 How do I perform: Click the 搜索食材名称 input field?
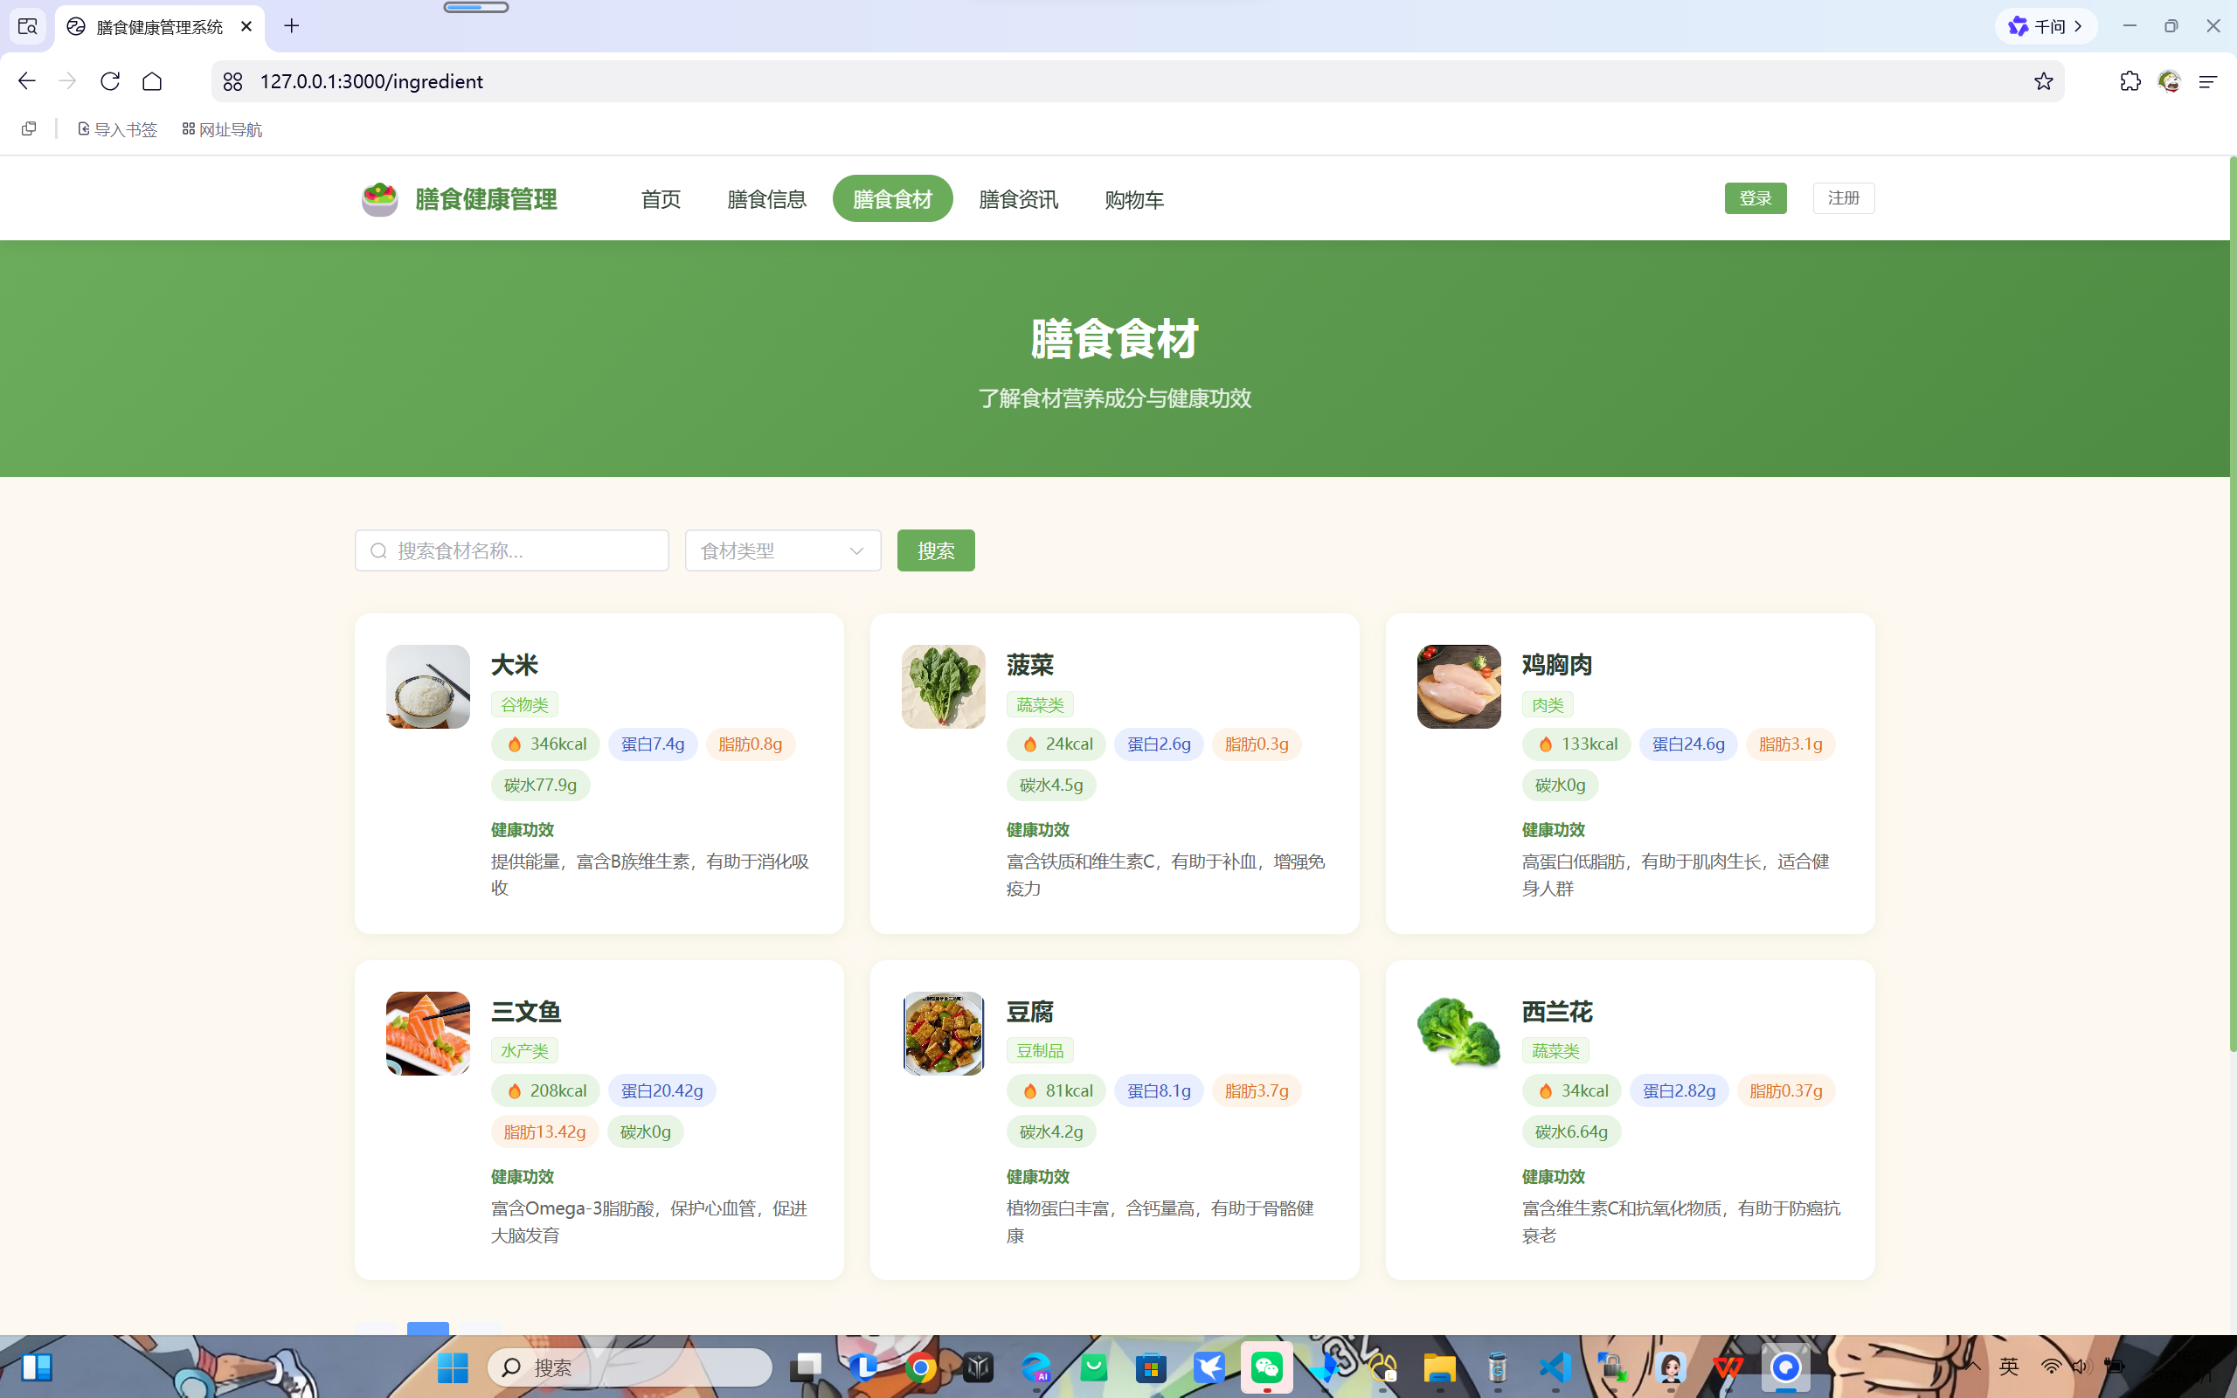coord(511,550)
